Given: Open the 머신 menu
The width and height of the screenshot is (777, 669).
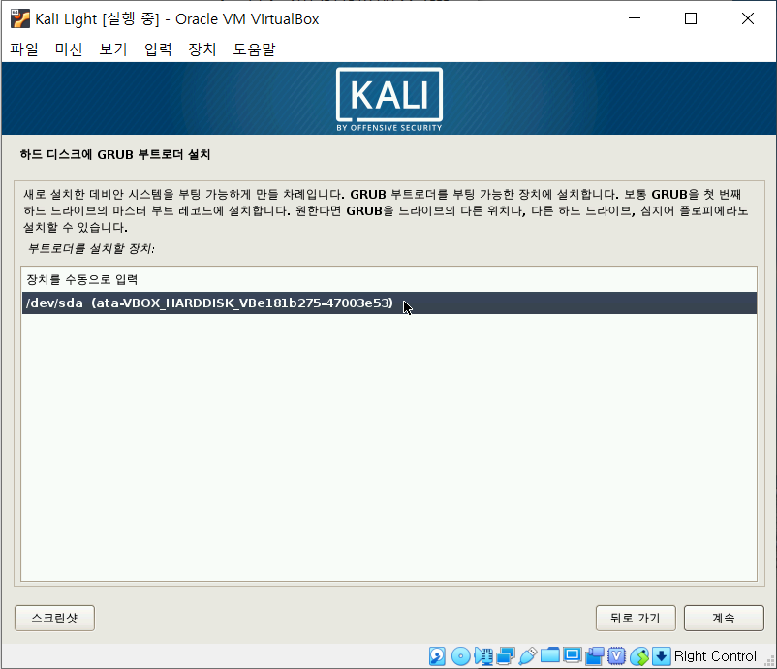Looking at the screenshot, I should pos(69,49).
